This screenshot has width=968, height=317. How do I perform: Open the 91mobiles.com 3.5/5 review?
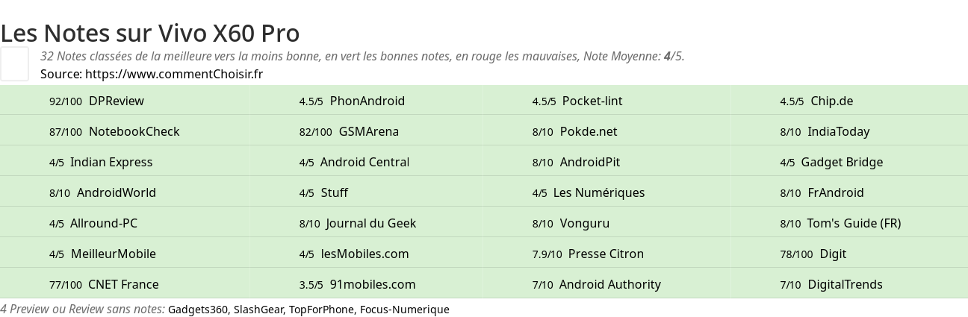pyautogui.click(x=357, y=284)
